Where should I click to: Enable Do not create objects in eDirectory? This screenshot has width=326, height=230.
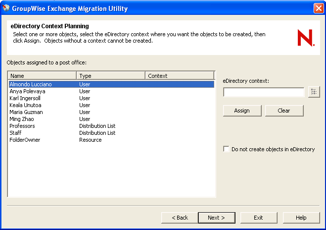point(226,149)
